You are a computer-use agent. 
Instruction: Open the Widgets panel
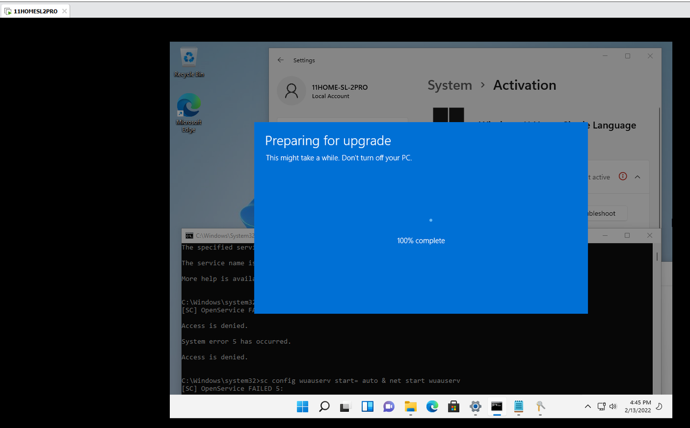(367, 406)
